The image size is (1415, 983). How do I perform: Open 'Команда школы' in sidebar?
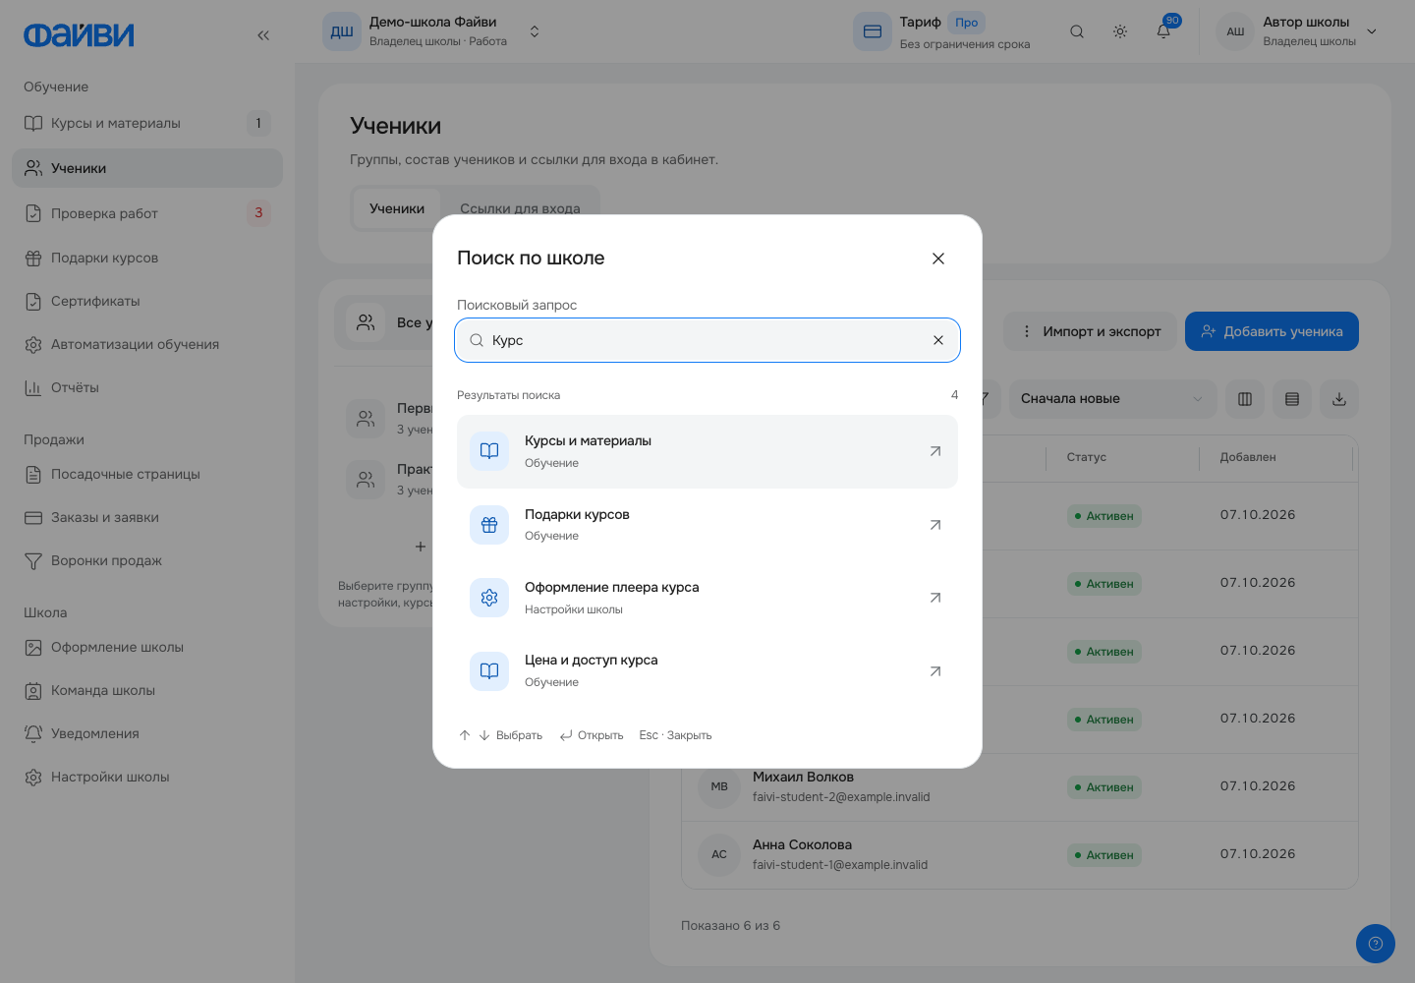(x=147, y=690)
